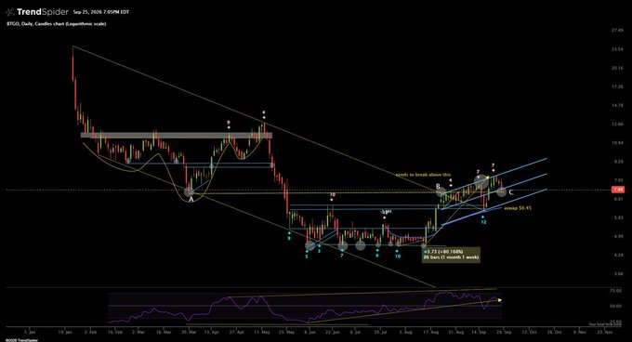Click the 10.84 price axis label
Screen dimensions: 632x342
(617, 142)
